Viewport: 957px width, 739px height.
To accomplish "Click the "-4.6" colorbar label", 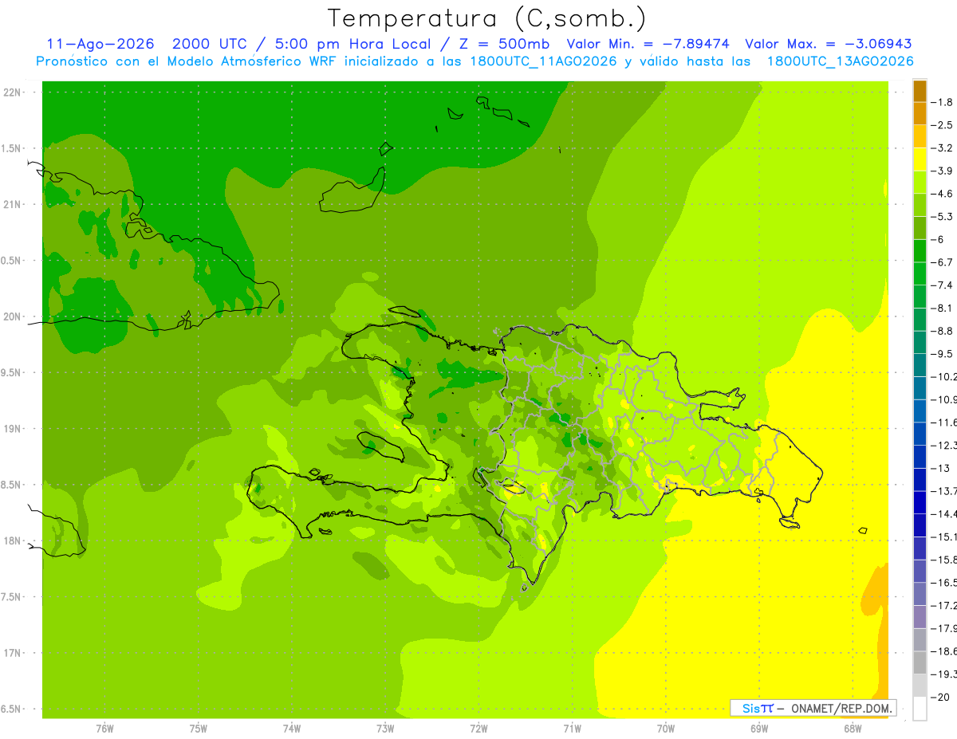I will click(943, 194).
